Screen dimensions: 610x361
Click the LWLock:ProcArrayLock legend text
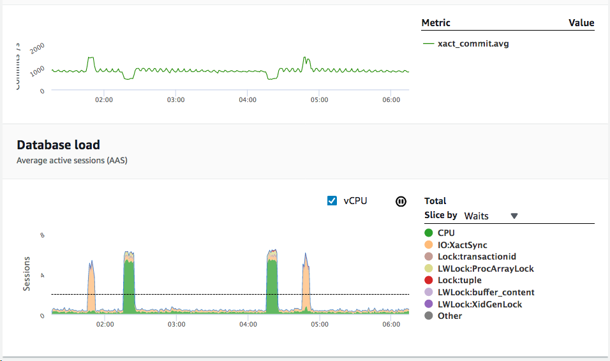(486, 269)
